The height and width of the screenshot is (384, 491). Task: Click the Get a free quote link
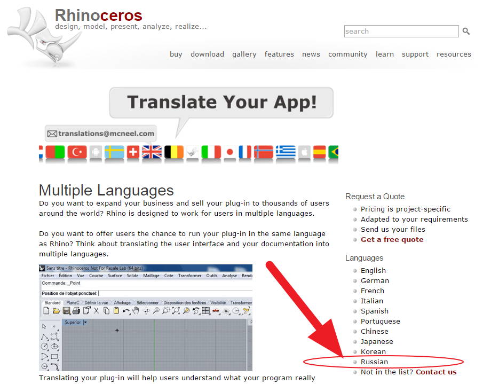(392, 239)
